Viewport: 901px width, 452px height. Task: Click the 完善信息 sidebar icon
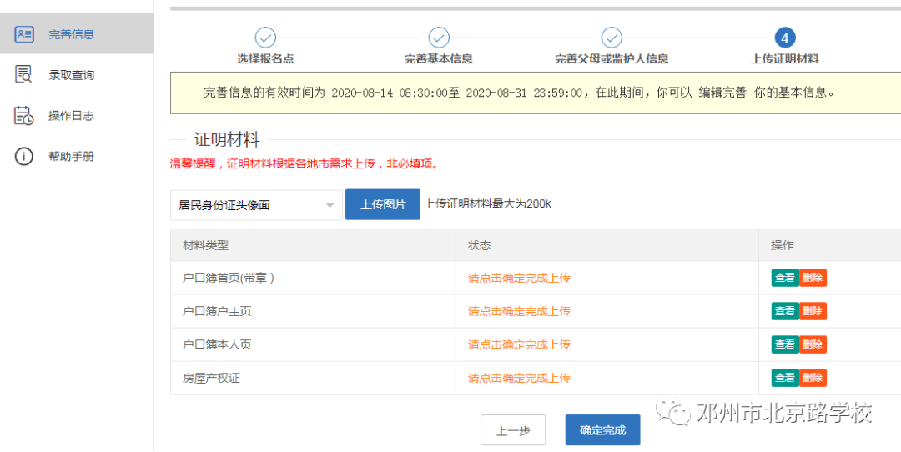[x=24, y=34]
